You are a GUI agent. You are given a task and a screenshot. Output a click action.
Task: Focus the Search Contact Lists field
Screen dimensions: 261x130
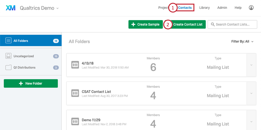[x=232, y=24]
